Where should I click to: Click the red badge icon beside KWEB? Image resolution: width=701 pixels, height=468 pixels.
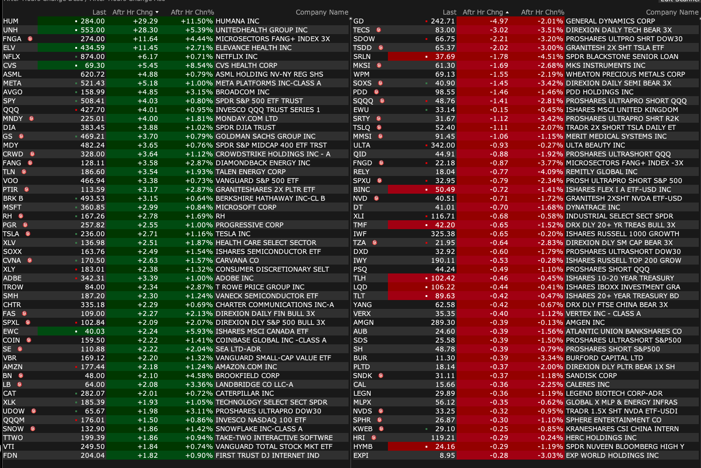(381, 429)
